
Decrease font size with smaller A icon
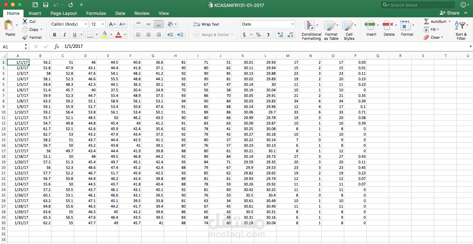[123, 24]
